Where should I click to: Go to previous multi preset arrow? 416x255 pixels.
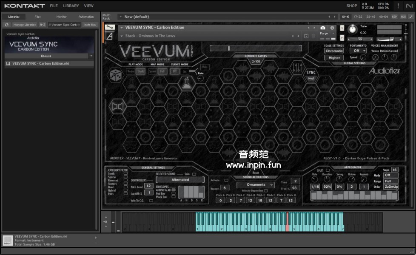[x=329, y=17]
